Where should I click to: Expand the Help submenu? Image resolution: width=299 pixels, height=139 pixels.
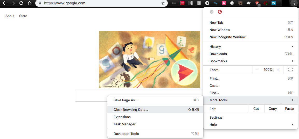pyautogui.click(x=251, y=125)
